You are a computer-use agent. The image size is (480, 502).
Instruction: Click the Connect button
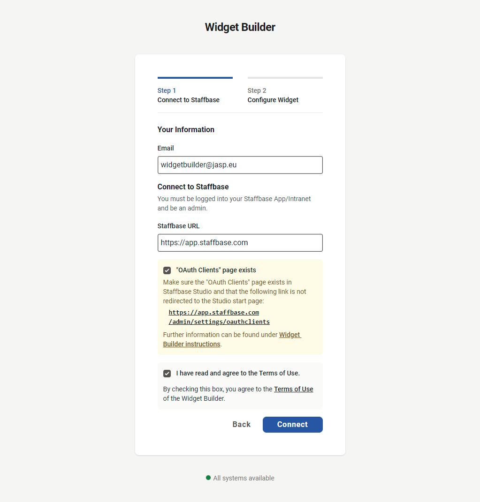pyautogui.click(x=292, y=424)
